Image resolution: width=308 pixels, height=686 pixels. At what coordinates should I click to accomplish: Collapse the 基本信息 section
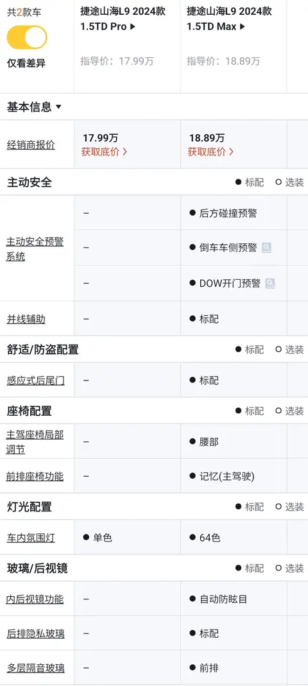(x=34, y=107)
